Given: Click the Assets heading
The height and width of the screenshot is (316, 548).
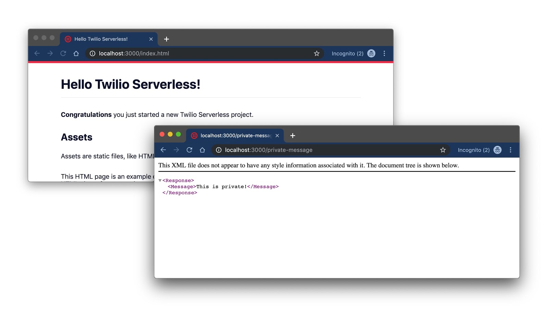Looking at the screenshot, I should click(x=77, y=137).
